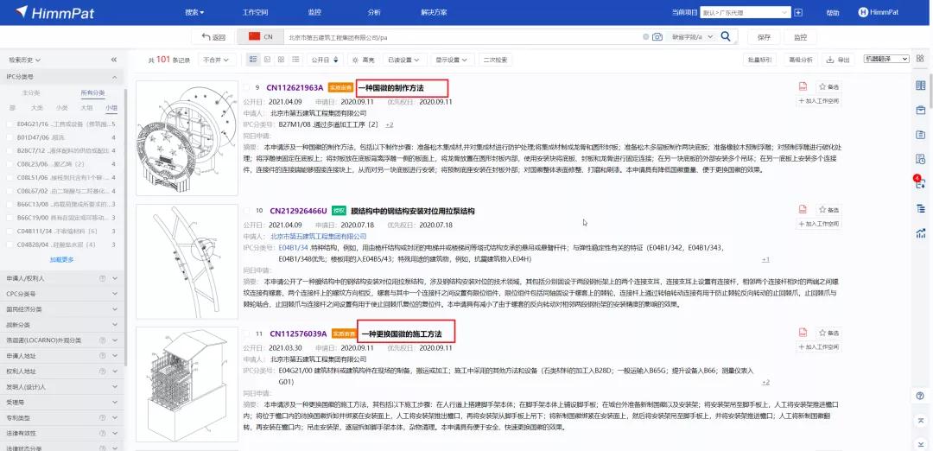Screen dimensions: 933x451
Task: Click the 二次检索 button
Action: (495, 60)
